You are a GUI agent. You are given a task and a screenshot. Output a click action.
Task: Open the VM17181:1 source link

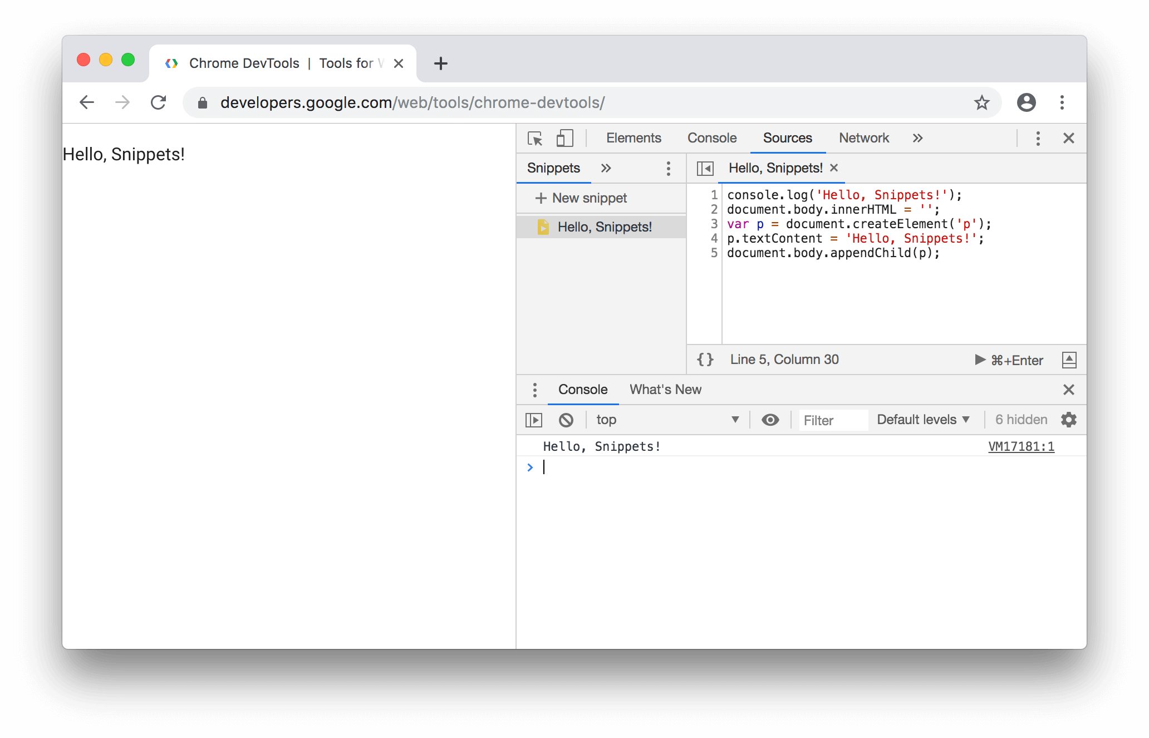[1021, 446]
